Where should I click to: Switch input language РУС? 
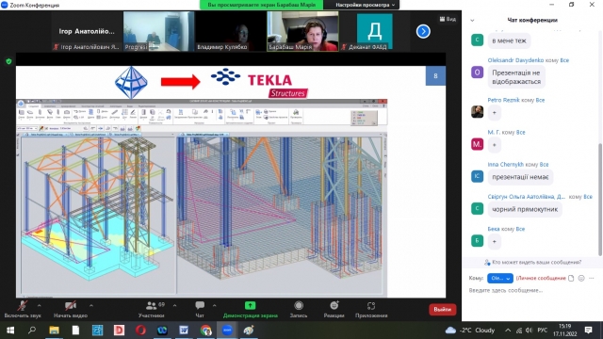click(543, 331)
